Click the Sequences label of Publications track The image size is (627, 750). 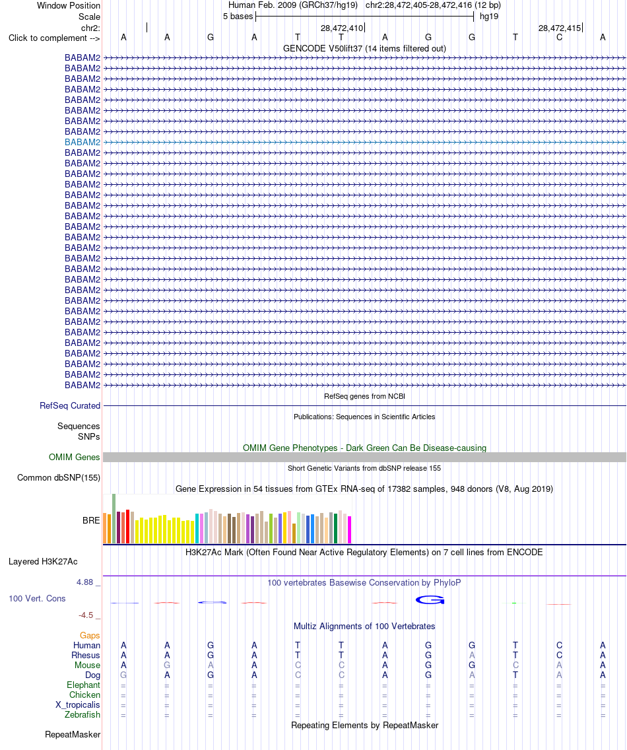79,426
